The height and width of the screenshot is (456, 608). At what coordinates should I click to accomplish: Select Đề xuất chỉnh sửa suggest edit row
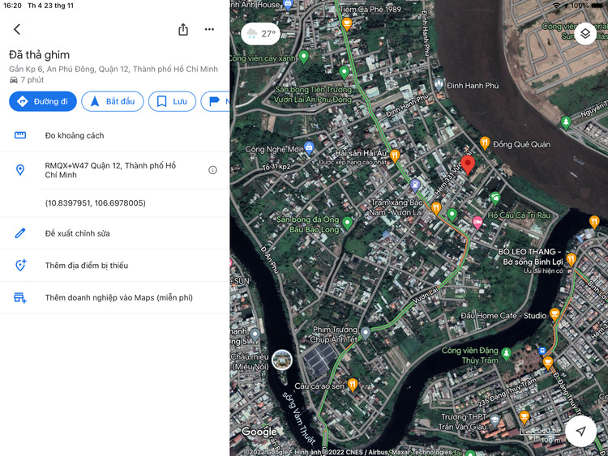pos(115,233)
